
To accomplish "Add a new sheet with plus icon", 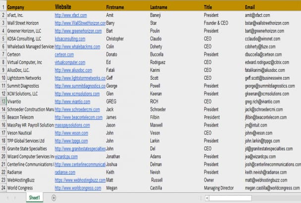I will click(54, 198).
